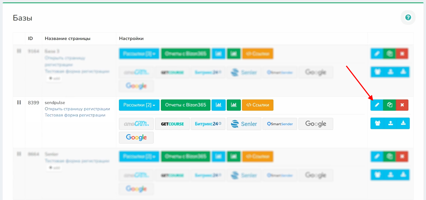This screenshot has height=200, width=426.
Task: Click the orange Ссылки button
Action: pyautogui.click(x=257, y=105)
